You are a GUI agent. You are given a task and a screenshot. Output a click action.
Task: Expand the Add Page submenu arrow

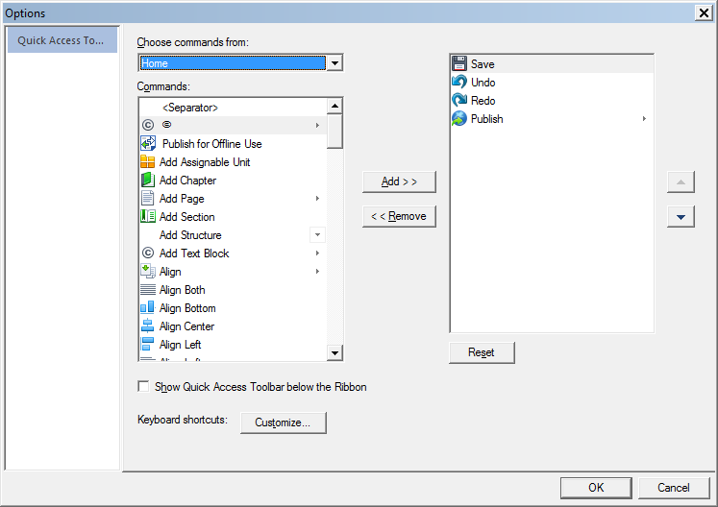[x=317, y=199]
